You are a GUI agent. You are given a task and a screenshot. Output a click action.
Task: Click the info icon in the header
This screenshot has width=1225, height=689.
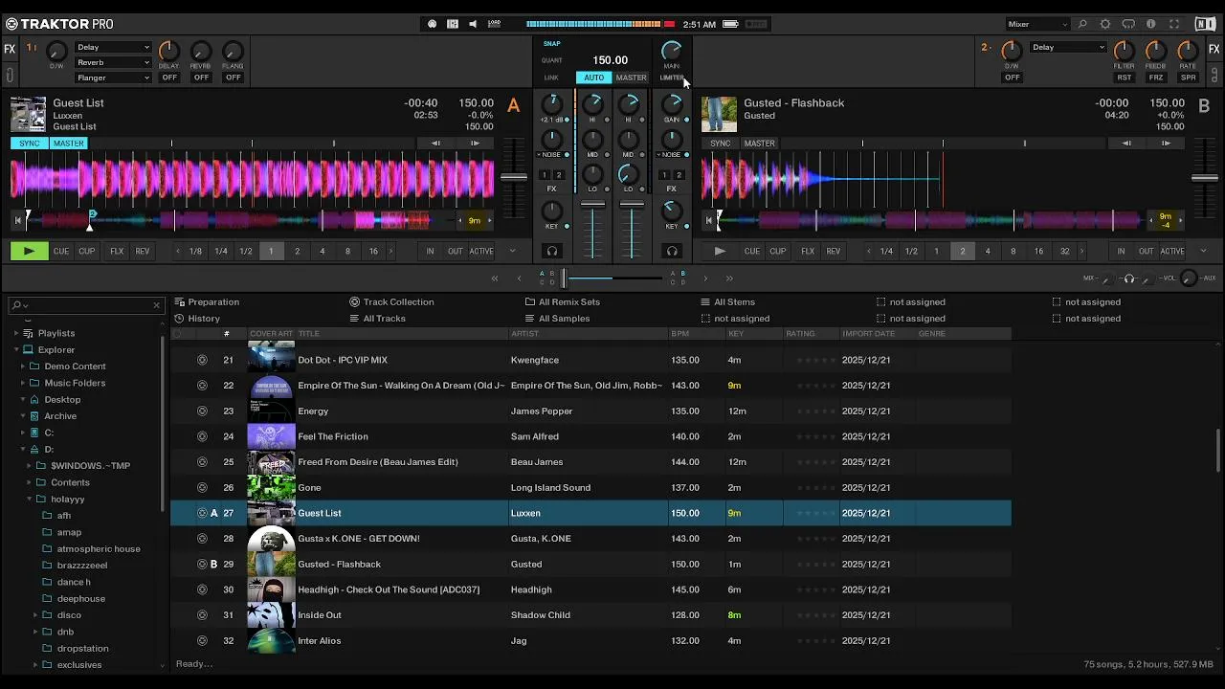(1151, 24)
